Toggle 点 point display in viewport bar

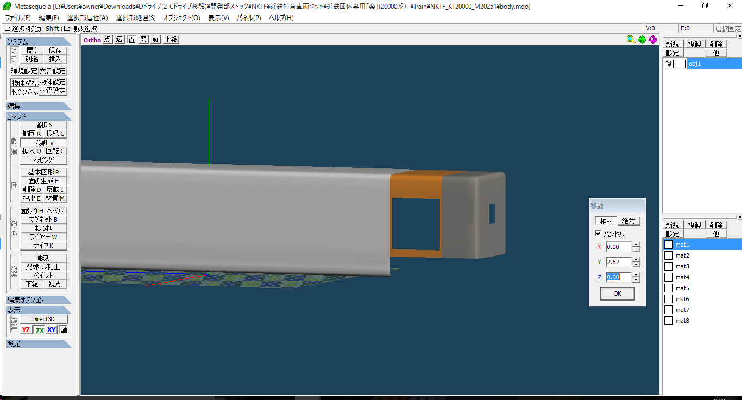tap(107, 39)
